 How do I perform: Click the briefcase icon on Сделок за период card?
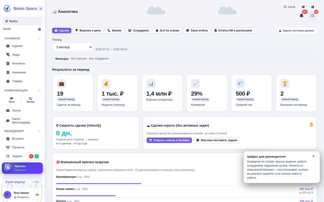click(x=61, y=83)
